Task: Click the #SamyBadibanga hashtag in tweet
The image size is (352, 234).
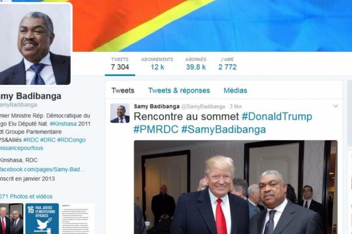Action: pyautogui.click(x=224, y=130)
